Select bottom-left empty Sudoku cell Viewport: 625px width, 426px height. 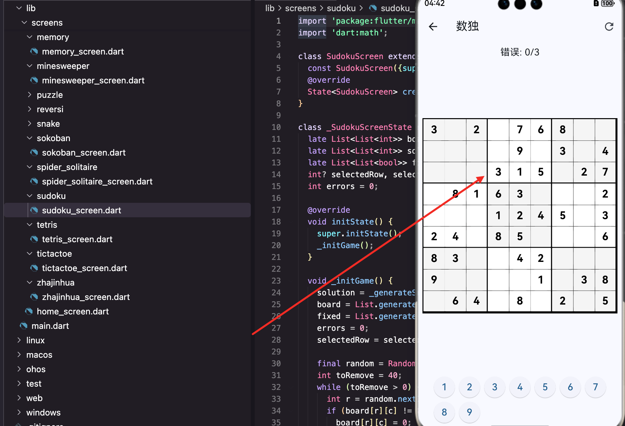click(434, 301)
